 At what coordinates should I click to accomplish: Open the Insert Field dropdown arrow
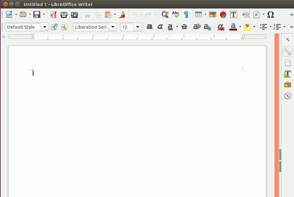point(263,14)
